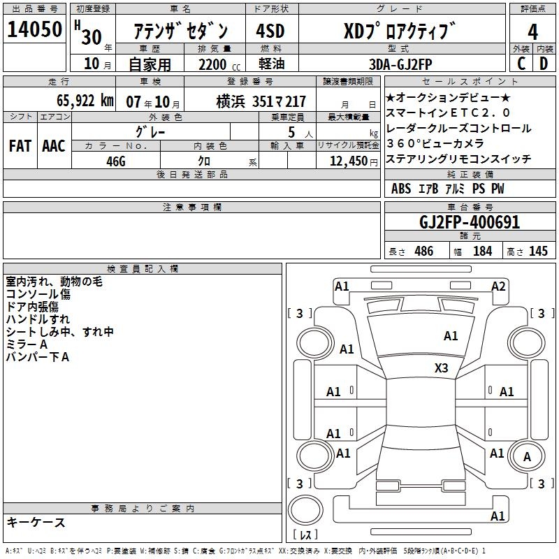Image resolution: width=559 pixels, height=559 pixels.
Task: Select the A2 mark at diagram corner
Action: click(498, 286)
